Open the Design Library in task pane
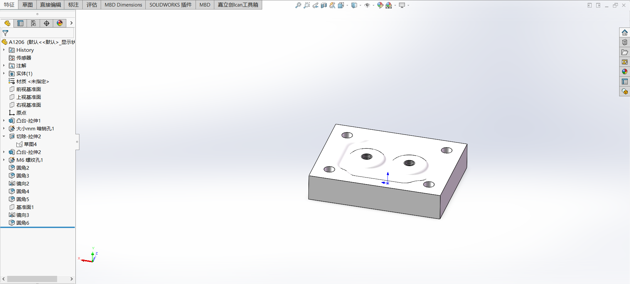The image size is (630, 284). (x=625, y=42)
